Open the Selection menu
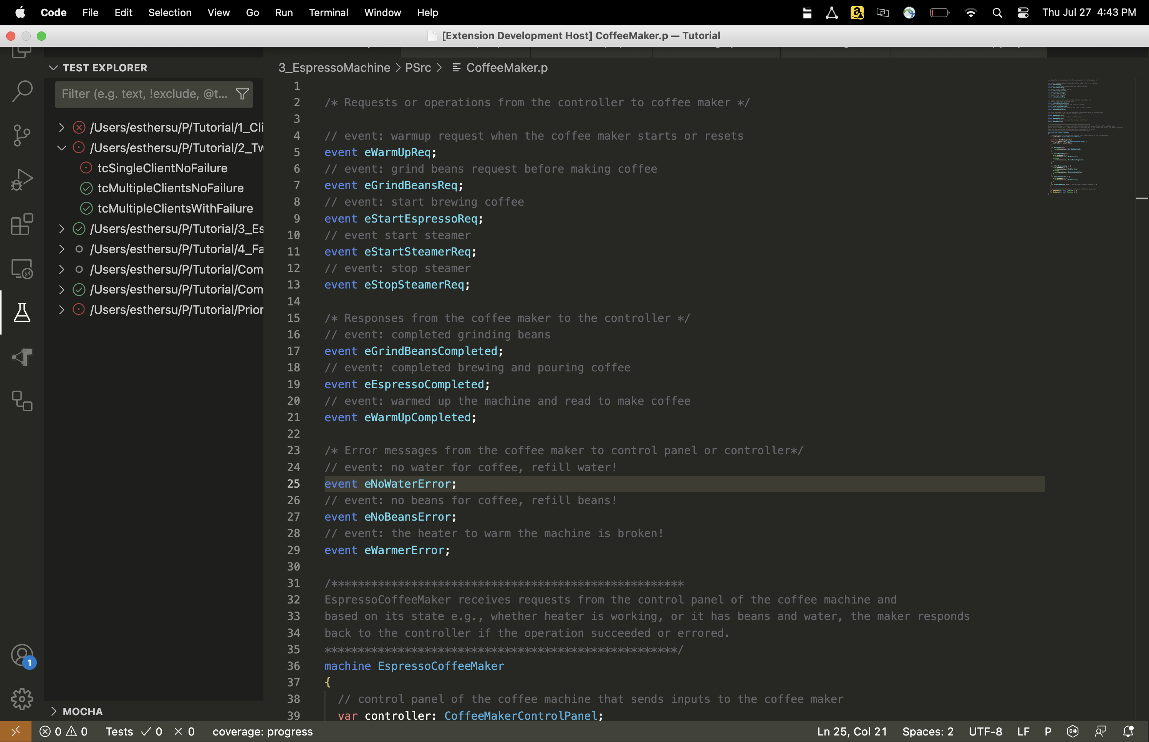This screenshot has height=742, width=1149. coord(170,13)
